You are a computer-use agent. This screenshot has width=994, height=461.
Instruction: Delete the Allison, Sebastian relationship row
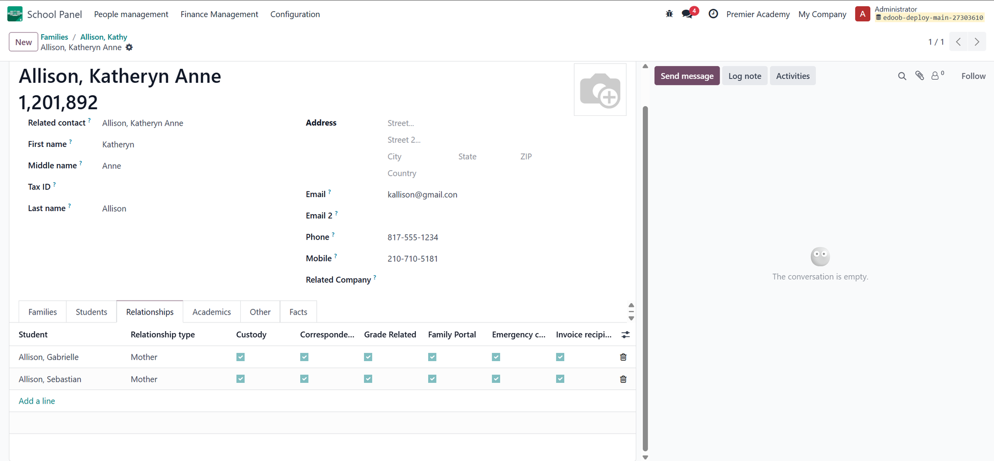tap(623, 379)
